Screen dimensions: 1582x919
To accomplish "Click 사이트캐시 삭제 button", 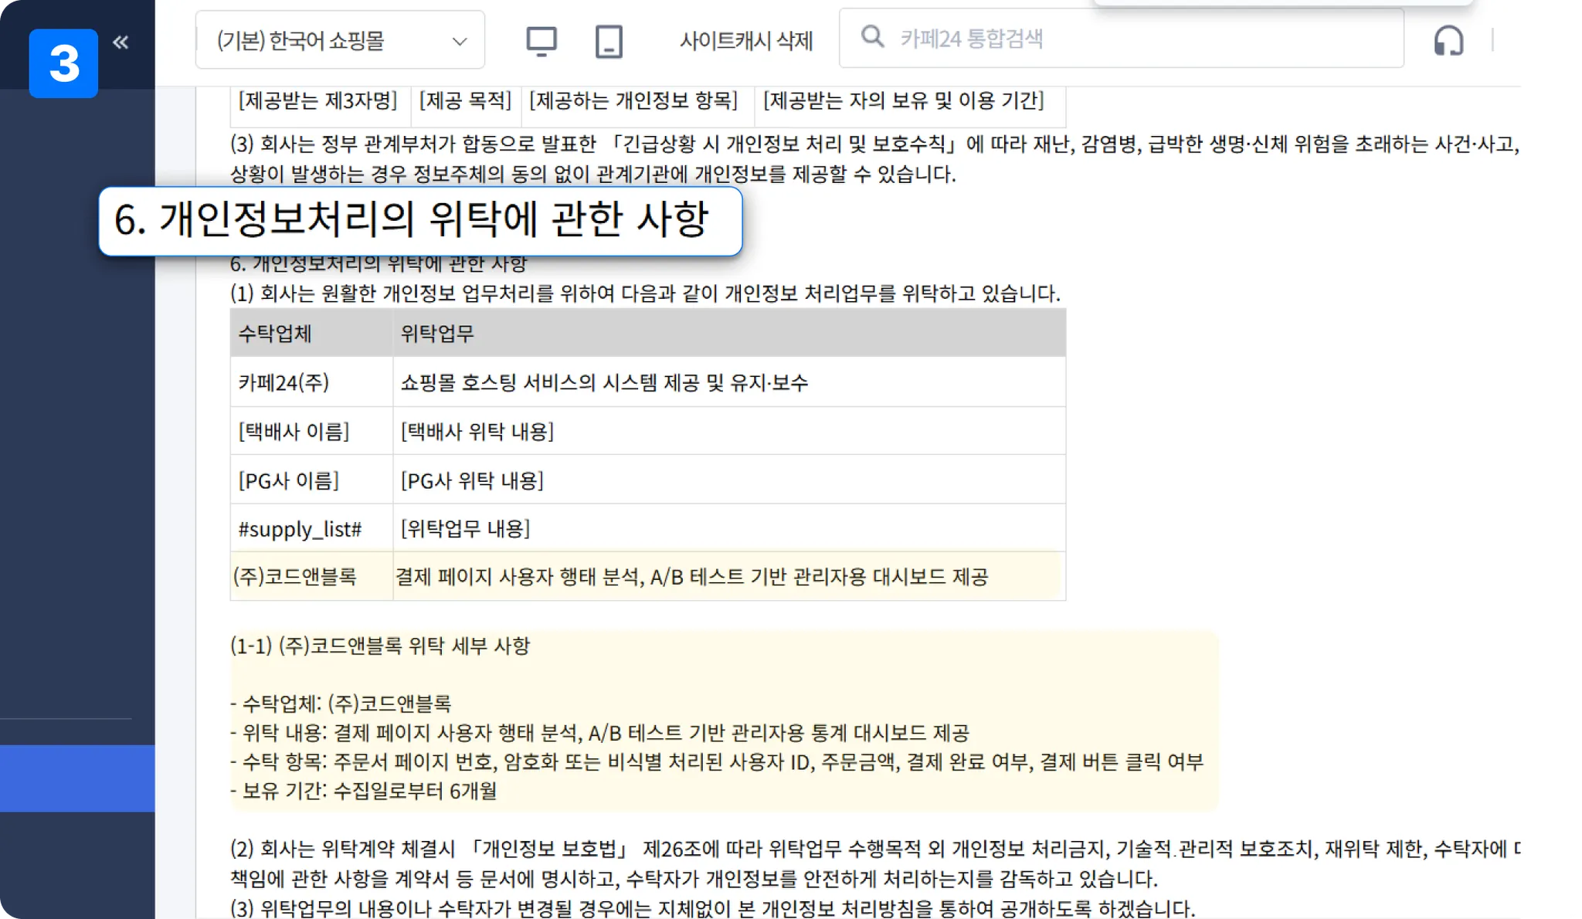I will (745, 40).
